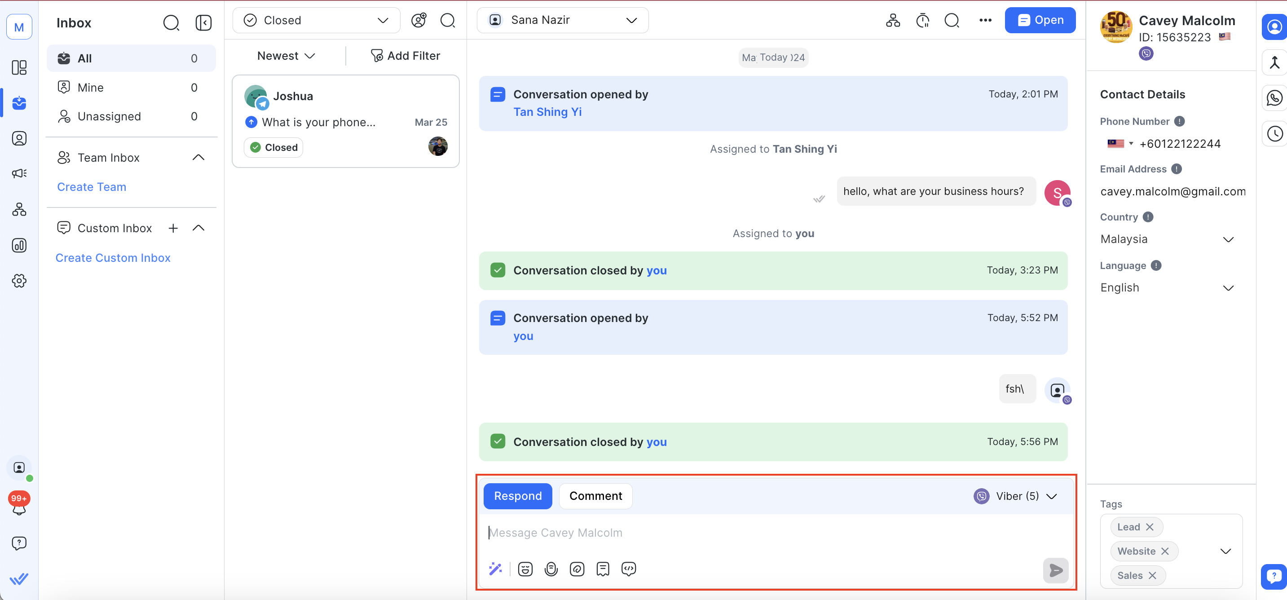Viewport: 1287px width, 600px height.
Task: Open the Closed status filter dropdown
Action: click(316, 21)
